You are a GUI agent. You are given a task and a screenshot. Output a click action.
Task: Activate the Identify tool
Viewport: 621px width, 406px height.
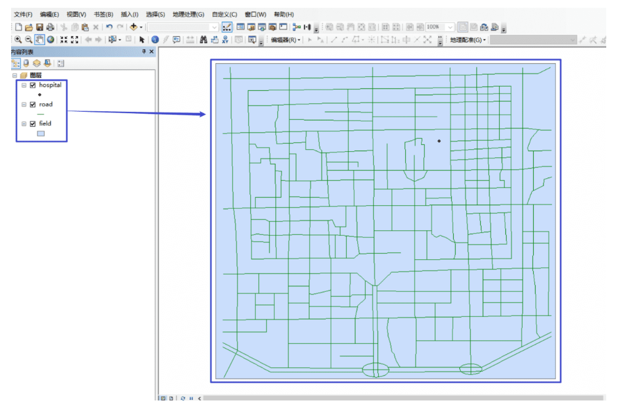click(155, 39)
